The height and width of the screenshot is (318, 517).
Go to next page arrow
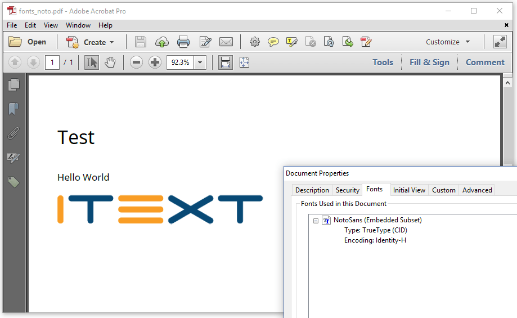click(x=33, y=62)
